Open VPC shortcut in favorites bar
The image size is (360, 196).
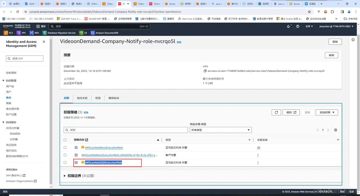click(21, 33)
